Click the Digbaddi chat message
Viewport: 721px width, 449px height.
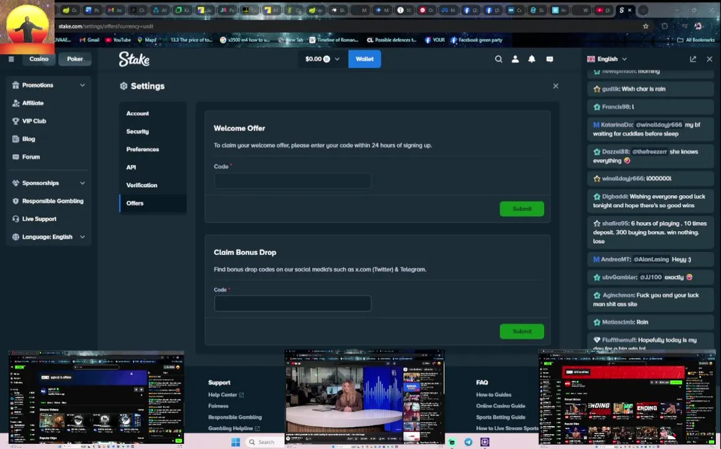pos(650,201)
